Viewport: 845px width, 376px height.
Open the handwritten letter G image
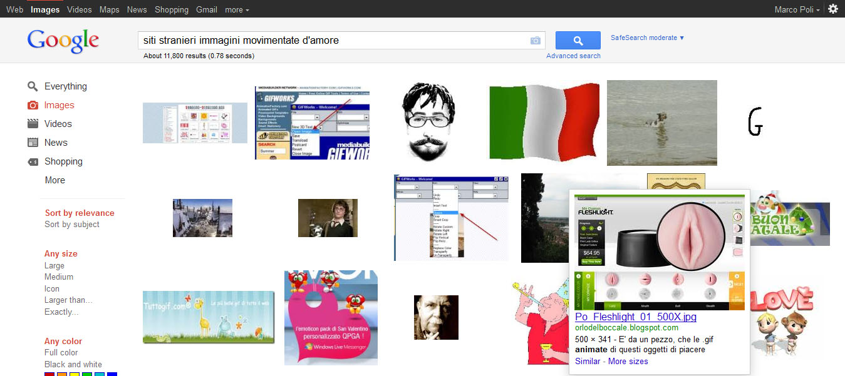coord(755,121)
